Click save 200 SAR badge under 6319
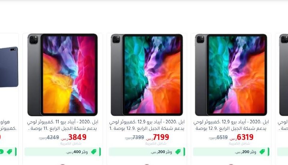288x165 pixels. pos(231,152)
